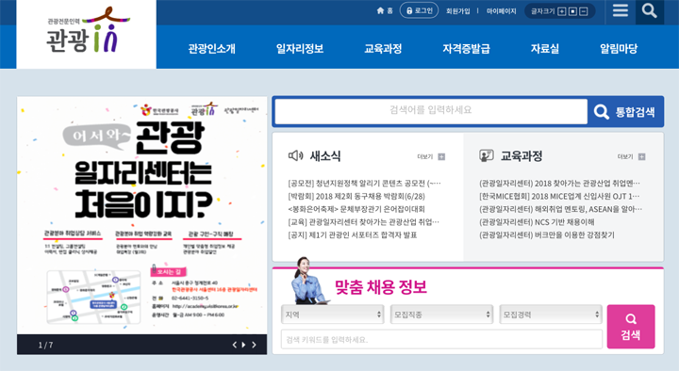Screen dimensions: 679x371
Task: Open the 자격증발급 menu
Action: point(466,48)
